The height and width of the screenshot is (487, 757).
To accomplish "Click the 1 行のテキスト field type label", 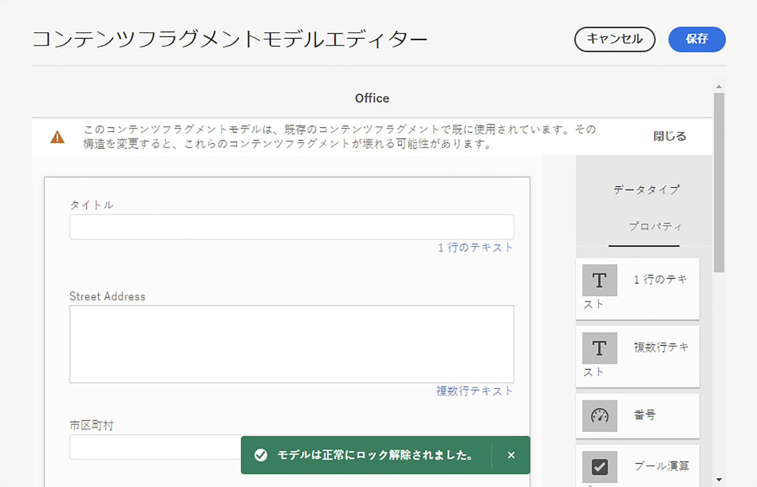I will pyautogui.click(x=475, y=248).
